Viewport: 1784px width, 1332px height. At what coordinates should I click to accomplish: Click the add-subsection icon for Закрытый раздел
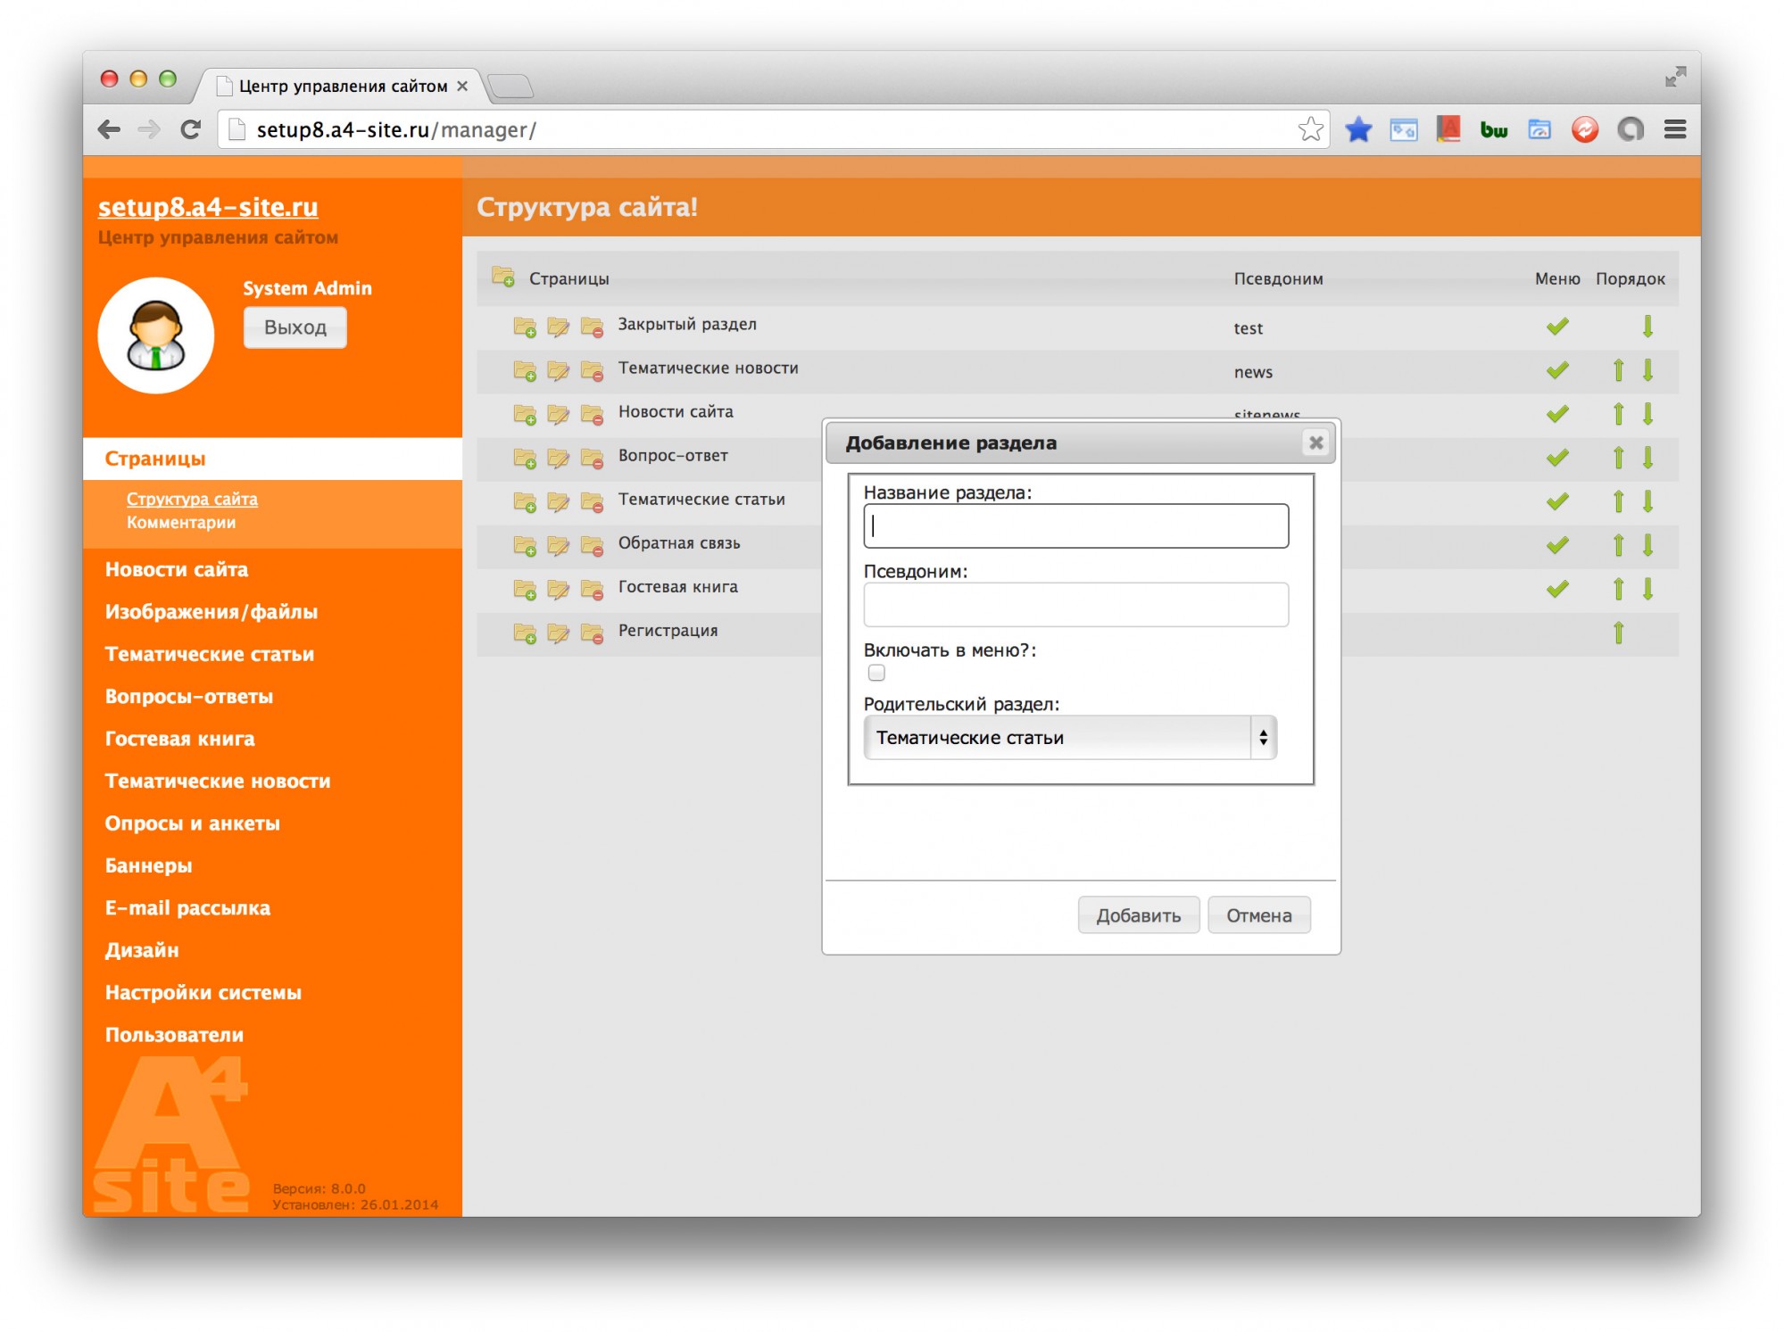coord(524,327)
